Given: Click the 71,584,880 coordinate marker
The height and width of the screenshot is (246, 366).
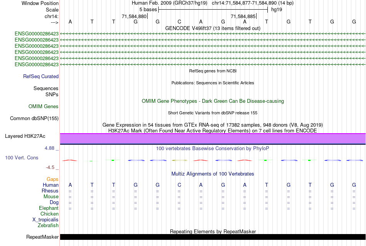Looking at the screenshot, I should 134,16.
